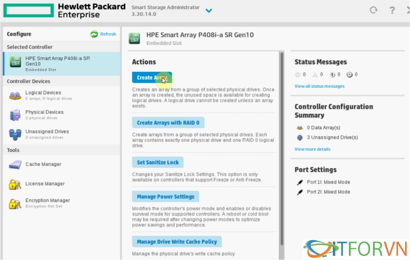The height and width of the screenshot is (260, 410).
Task: Click Manage Drive Write Cache Policy
Action: point(177,242)
